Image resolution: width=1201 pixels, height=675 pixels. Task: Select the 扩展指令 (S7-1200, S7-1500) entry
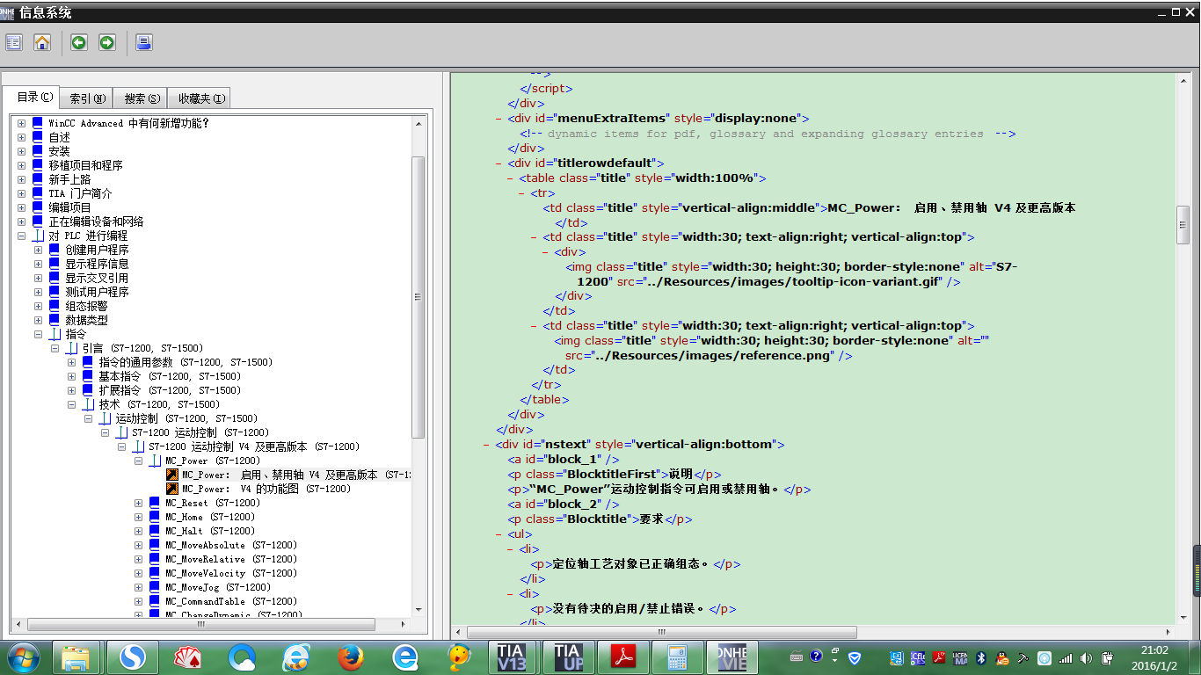click(x=170, y=390)
